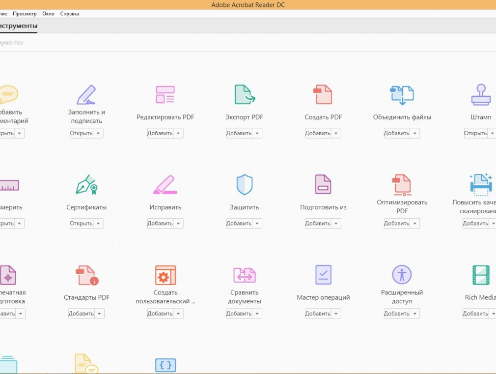Image resolution: width=496 pixels, height=374 pixels.
Task: Click Добавить under Rich Media
Action: [476, 314]
